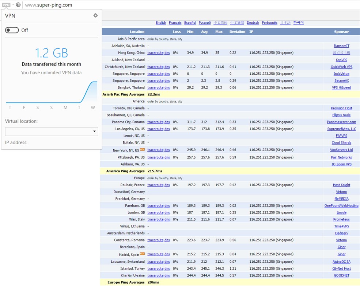The height and width of the screenshot is (286, 360).
Task: Open Panamaserver.com sponsor link
Action: click(x=341, y=122)
